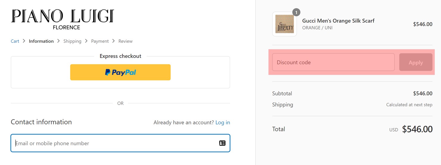Click the chevron between Shipping and Payment

click(x=86, y=41)
